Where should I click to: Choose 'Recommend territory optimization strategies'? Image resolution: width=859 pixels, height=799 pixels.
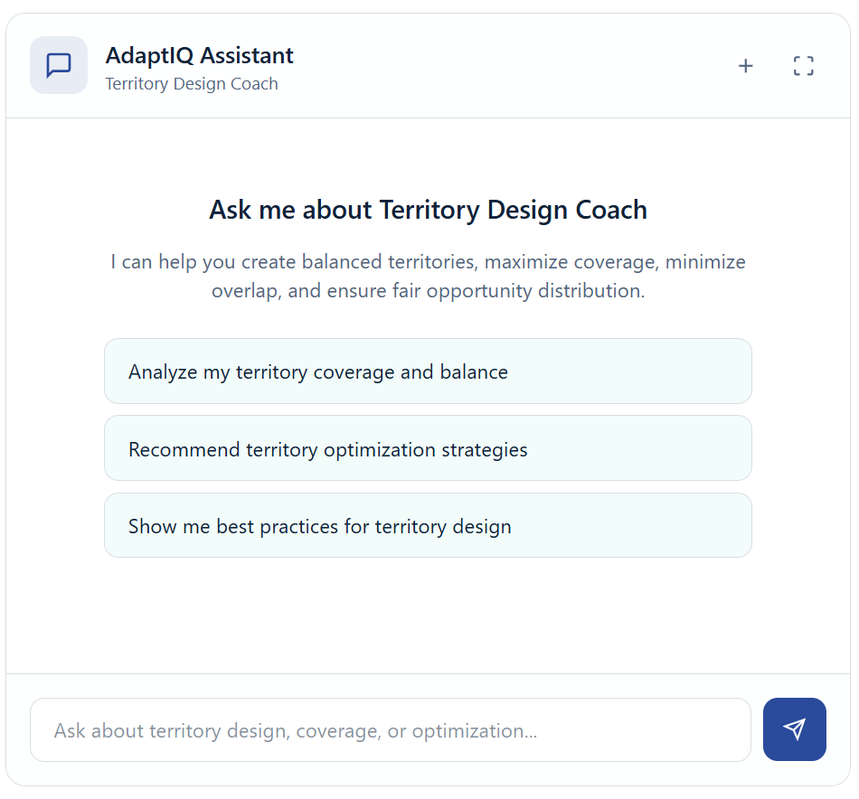point(428,447)
